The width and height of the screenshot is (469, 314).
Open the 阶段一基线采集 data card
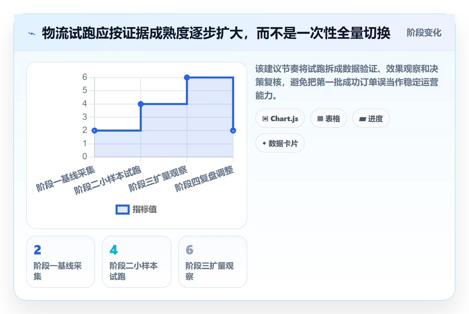coord(61,262)
